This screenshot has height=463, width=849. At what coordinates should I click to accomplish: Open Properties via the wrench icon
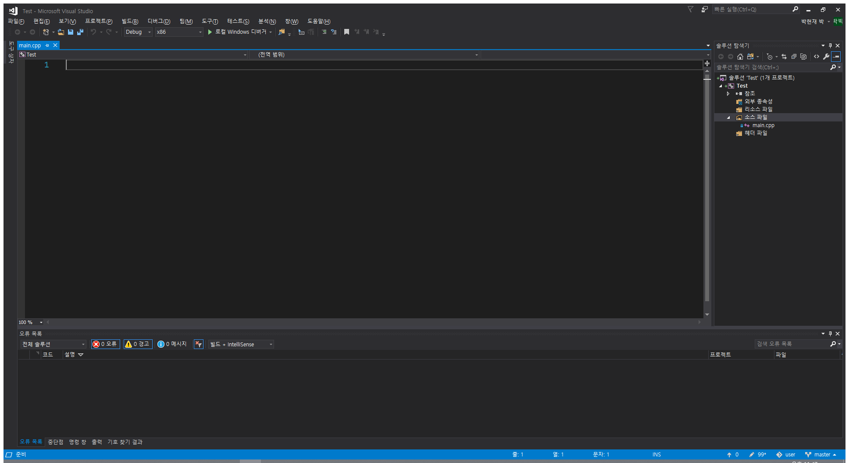click(826, 57)
